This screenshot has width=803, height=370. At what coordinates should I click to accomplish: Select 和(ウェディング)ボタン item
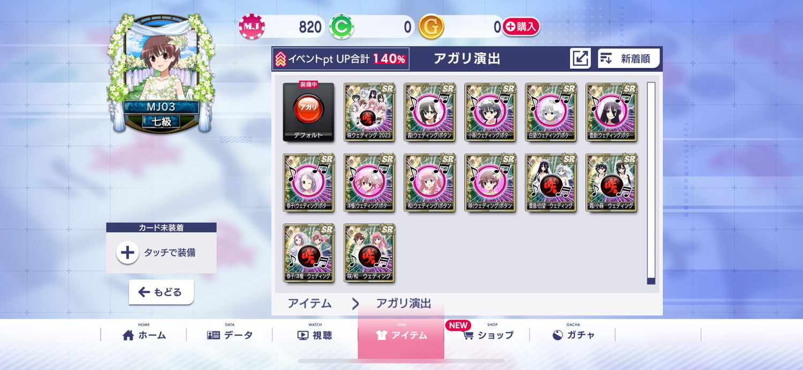click(429, 183)
